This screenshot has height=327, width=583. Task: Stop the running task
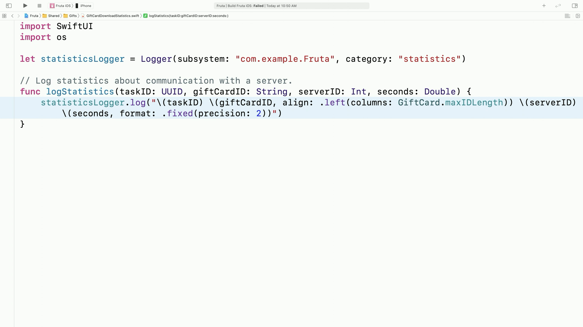39,6
